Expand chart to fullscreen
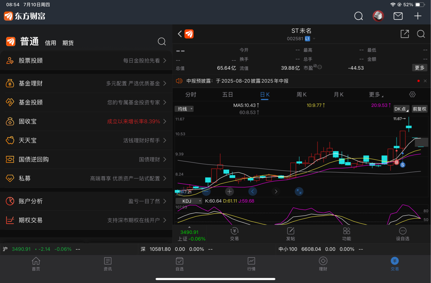The image size is (431, 283). pos(299,191)
